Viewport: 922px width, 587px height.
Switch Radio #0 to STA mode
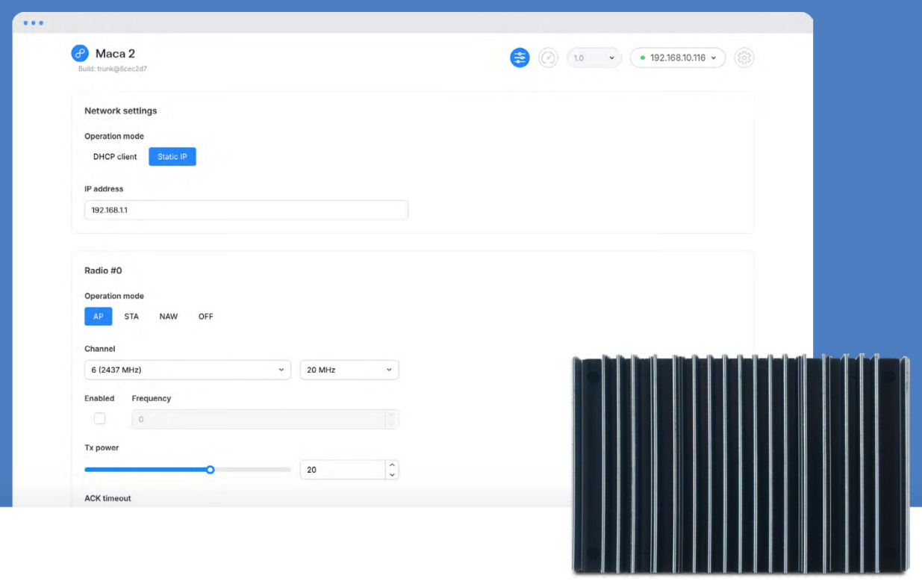pyautogui.click(x=131, y=317)
